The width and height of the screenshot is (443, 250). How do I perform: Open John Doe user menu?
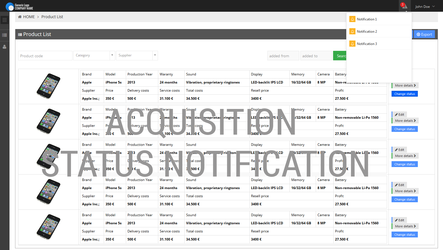425,6
